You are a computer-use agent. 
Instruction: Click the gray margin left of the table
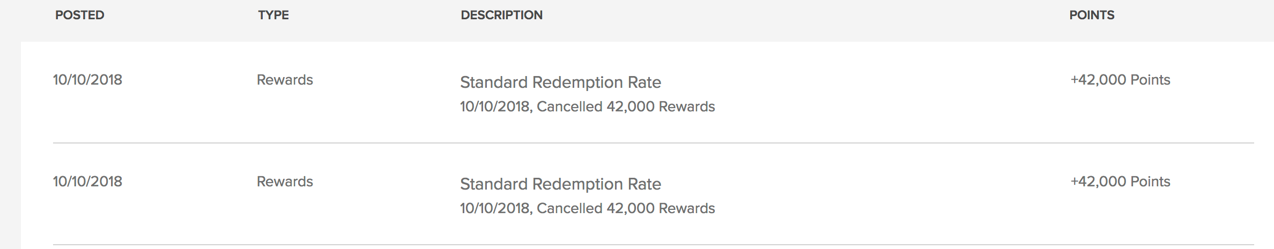pyautogui.click(x=10, y=145)
